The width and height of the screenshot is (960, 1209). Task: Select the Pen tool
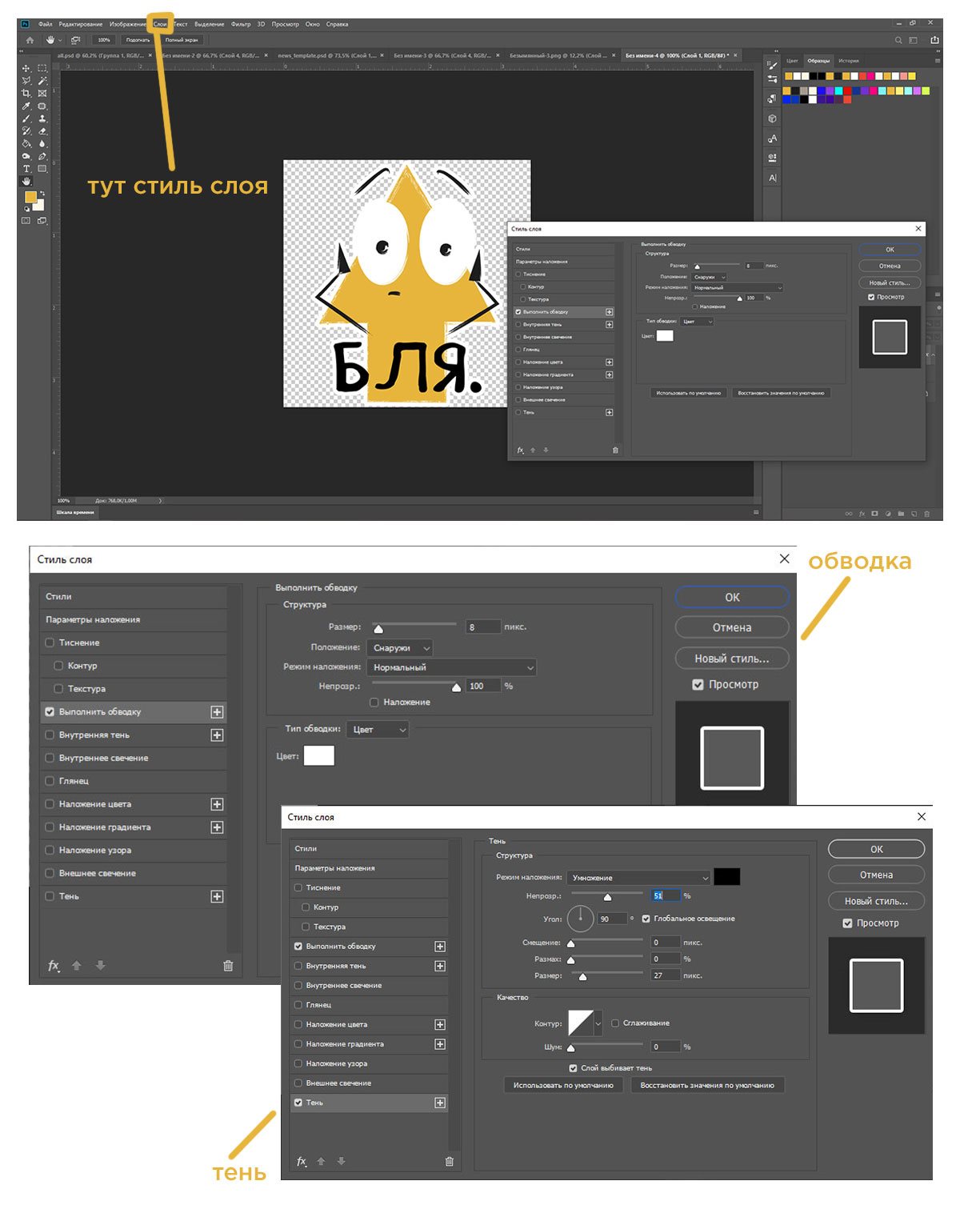42,156
